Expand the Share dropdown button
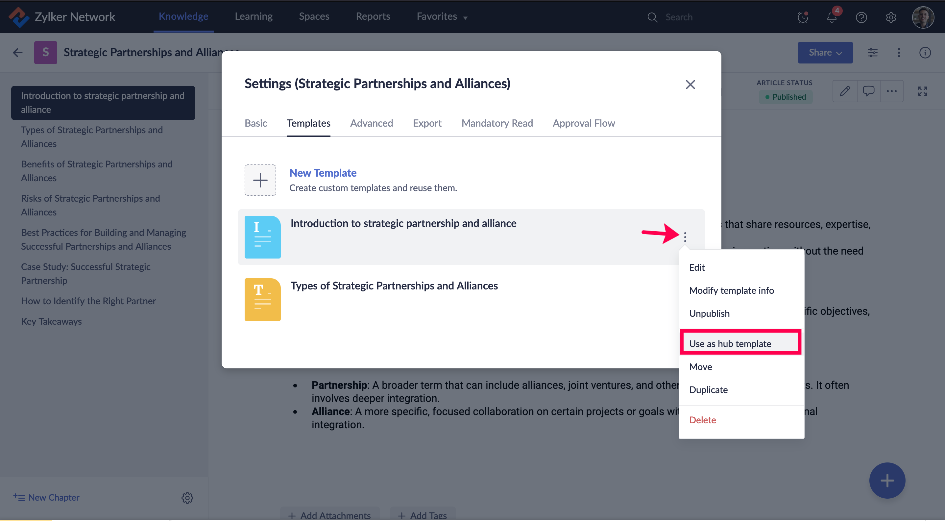 point(825,53)
